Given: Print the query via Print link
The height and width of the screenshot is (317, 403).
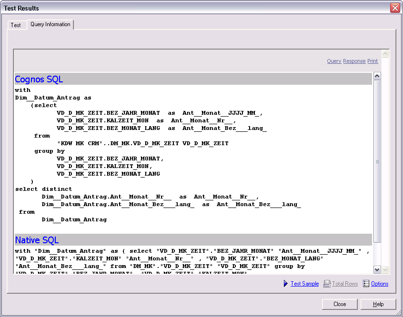Looking at the screenshot, I should tap(373, 61).
